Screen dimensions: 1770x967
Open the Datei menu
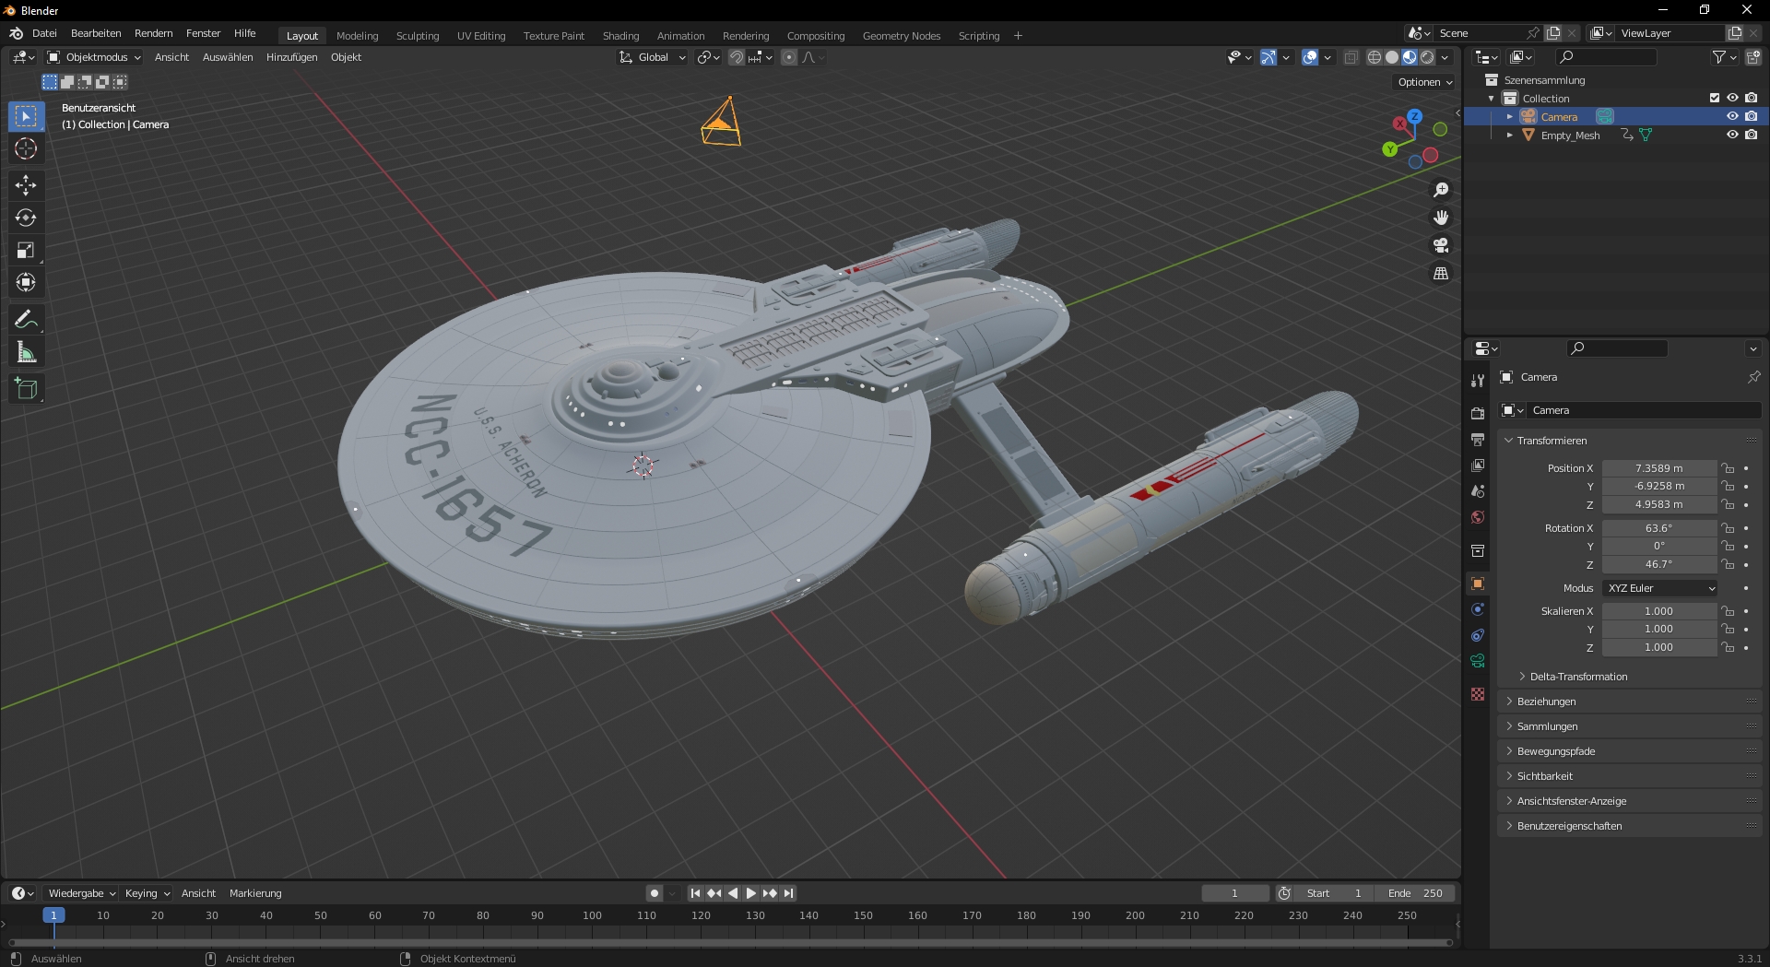pyautogui.click(x=44, y=33)
